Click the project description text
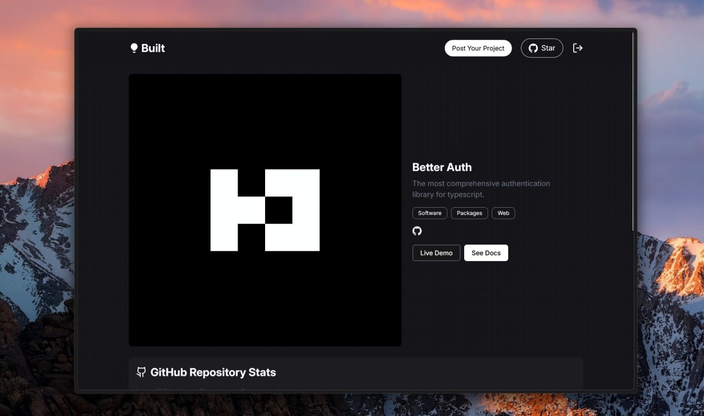The height and width of the screenshot is (416, 704). click(x=481, y=189)
